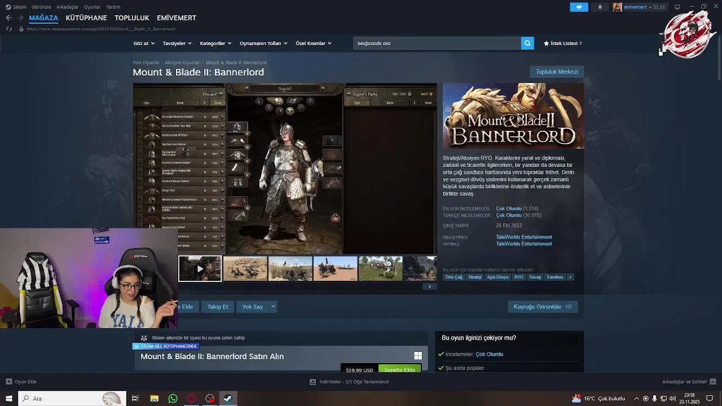Open the notifications bell
The image size is (722, 406).
pyautogui.click(x=600, y=7)
